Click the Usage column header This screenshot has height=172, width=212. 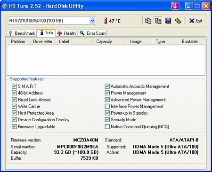pos(139,41)
